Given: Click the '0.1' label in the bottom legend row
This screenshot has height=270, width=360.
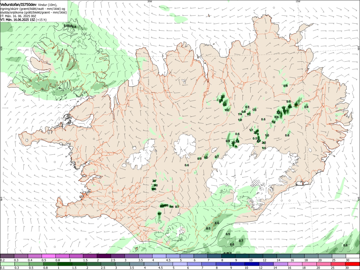Looking at the screenshot, I should point(2,268).
